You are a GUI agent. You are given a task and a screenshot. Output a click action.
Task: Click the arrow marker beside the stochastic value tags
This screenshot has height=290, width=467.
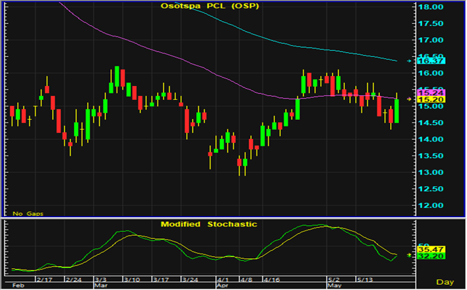[409, 255]
